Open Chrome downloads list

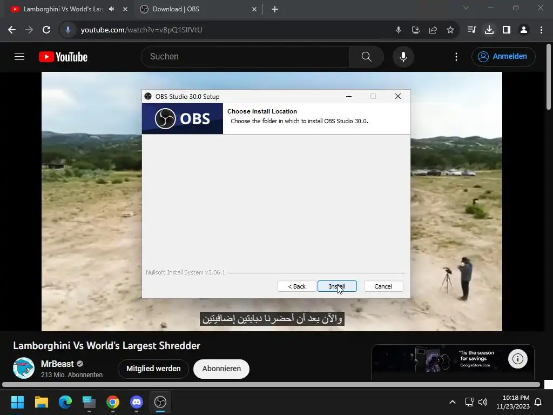tap(489, 30)
